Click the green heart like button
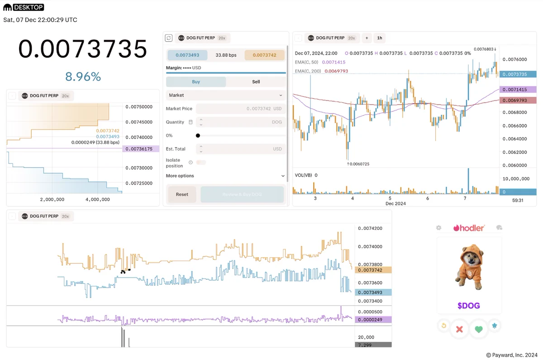Image resolution: width=543 pixels, height=363 pixels. [x=479, y=329]
